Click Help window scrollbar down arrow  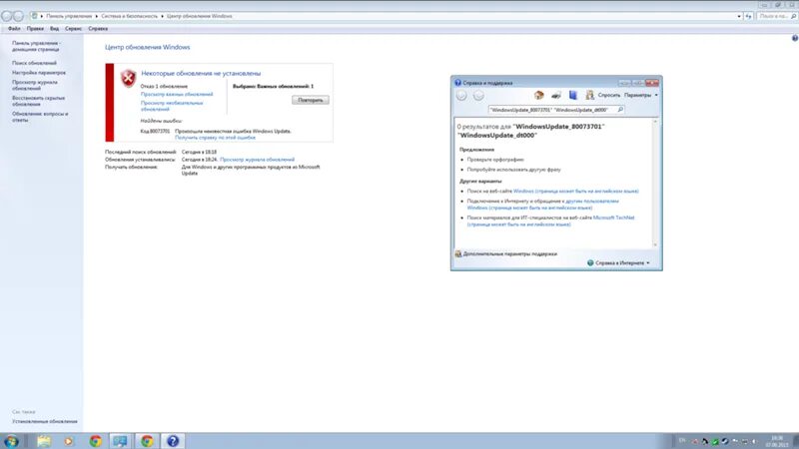(x=655, y=244)
